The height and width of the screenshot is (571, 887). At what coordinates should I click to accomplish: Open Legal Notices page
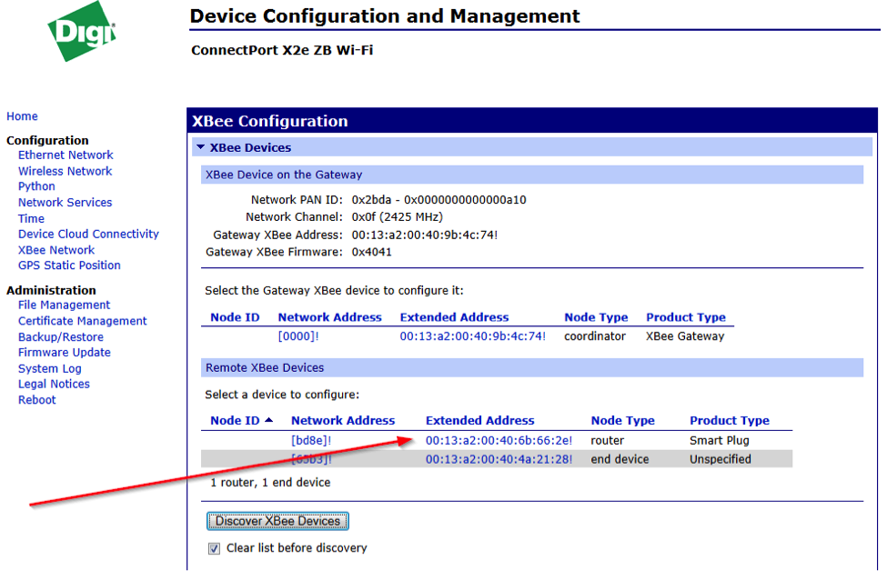pos(54,384)
